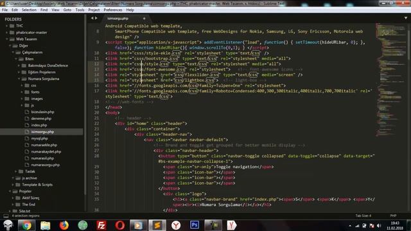This screenshot has height=231, width=411.
Task: Open the Edit menu
Action: click(x=15, y=10)
